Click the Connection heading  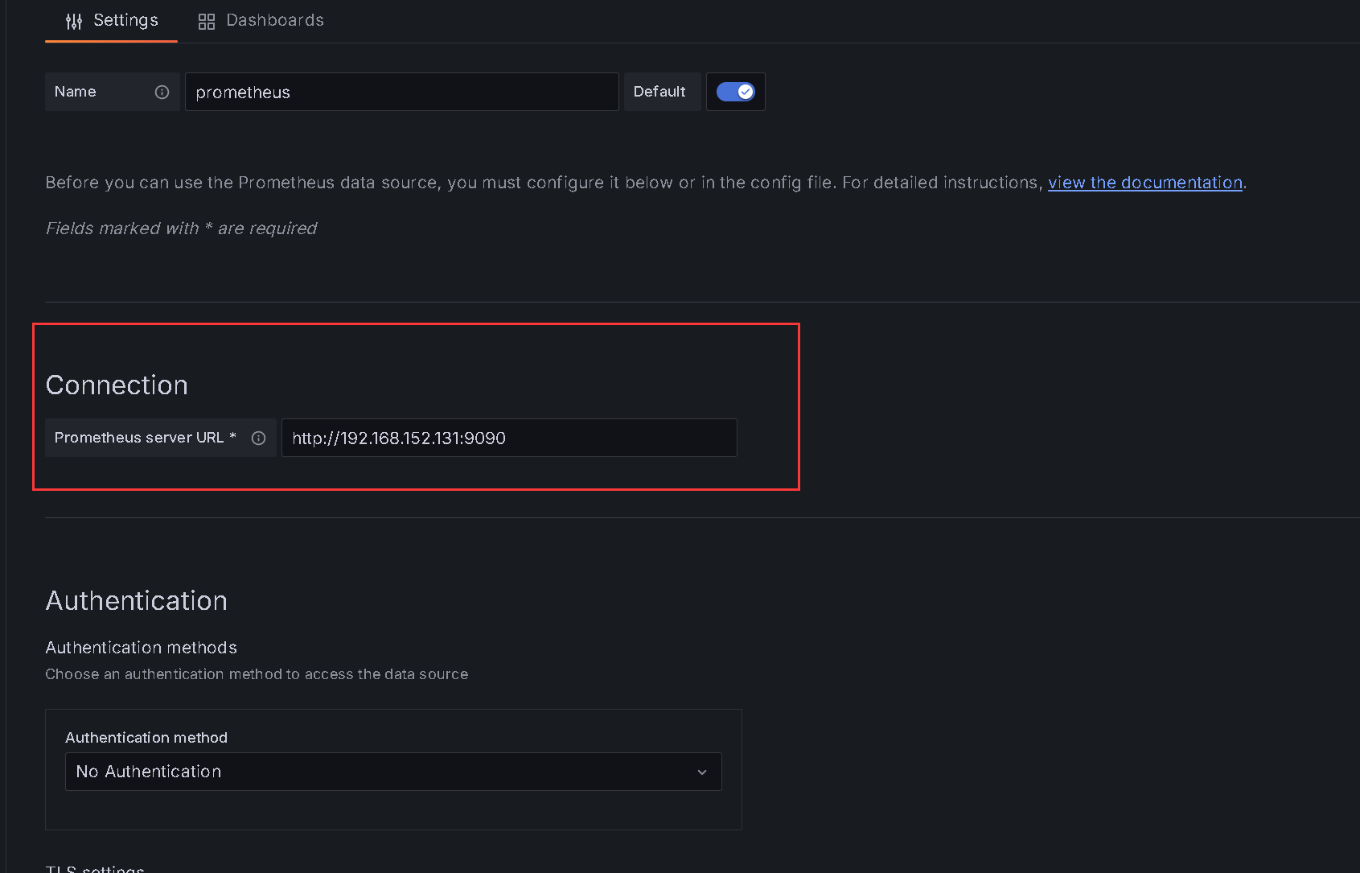pyautogui.click(x=117, y=385)
